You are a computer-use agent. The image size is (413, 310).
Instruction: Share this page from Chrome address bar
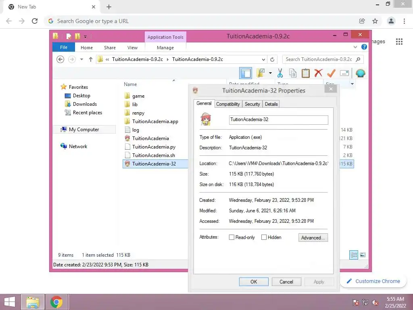point(362,21)
